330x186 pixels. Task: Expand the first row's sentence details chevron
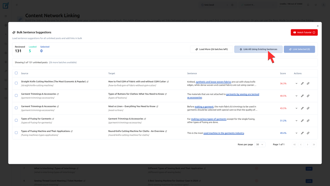[x=296, y=83]
